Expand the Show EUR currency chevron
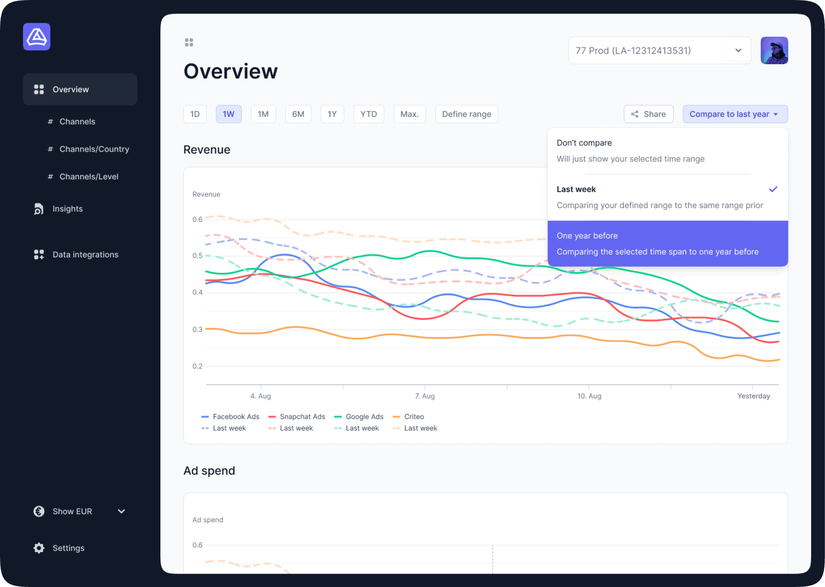825x587 pixels. point(122,511)
